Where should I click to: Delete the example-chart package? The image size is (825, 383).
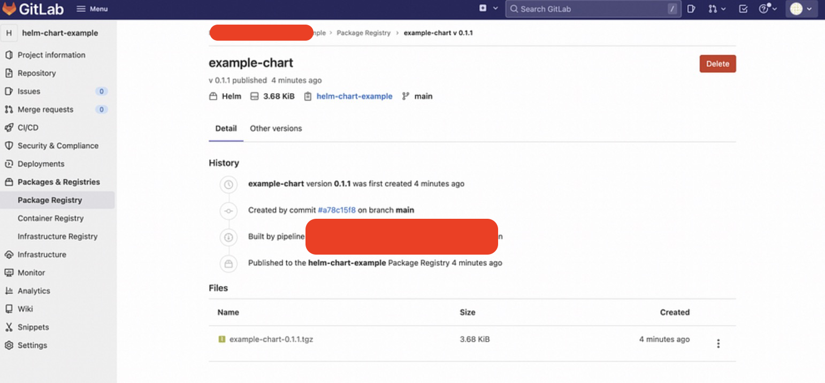point(717,64)
